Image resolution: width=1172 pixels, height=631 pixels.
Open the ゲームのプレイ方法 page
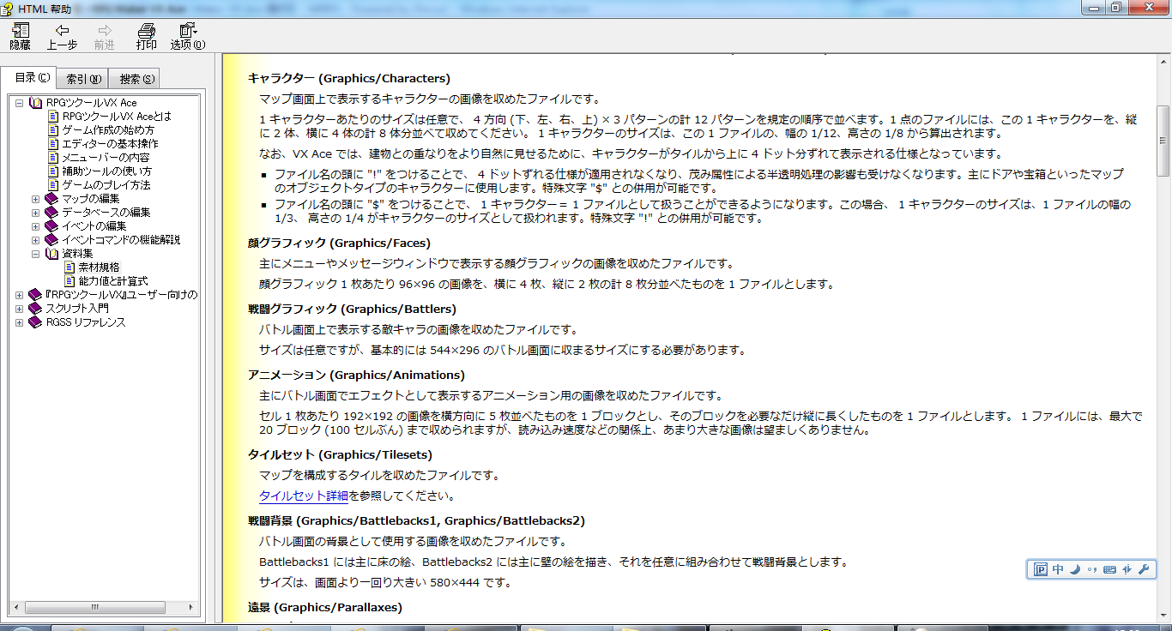[106, 185]
